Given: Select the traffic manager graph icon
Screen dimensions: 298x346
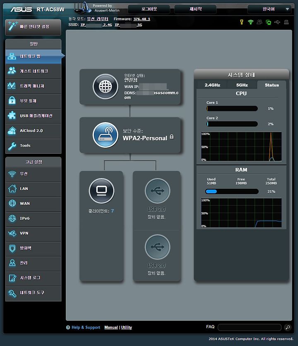Looking at the screenshot, I should 12,86.
